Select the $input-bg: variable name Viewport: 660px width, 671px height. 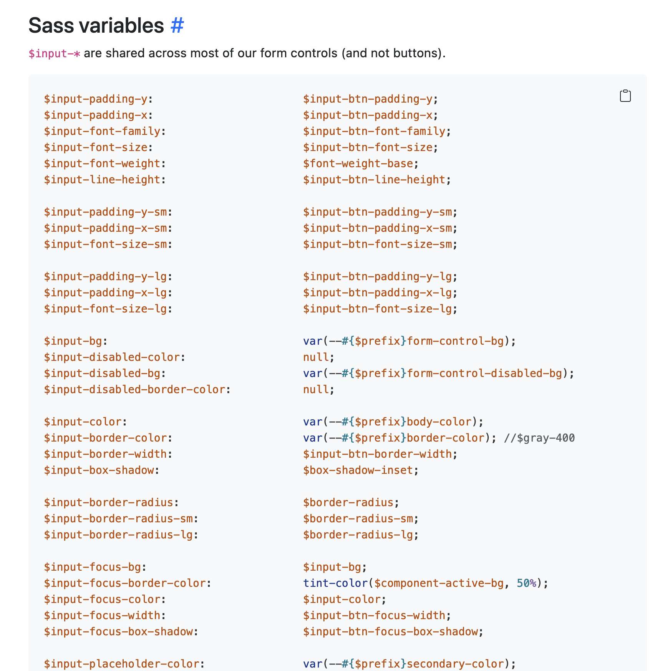[x=76, y=341]
